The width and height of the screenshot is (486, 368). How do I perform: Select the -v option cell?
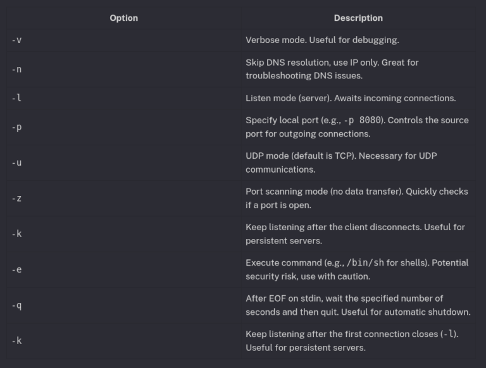pos(17,40)
